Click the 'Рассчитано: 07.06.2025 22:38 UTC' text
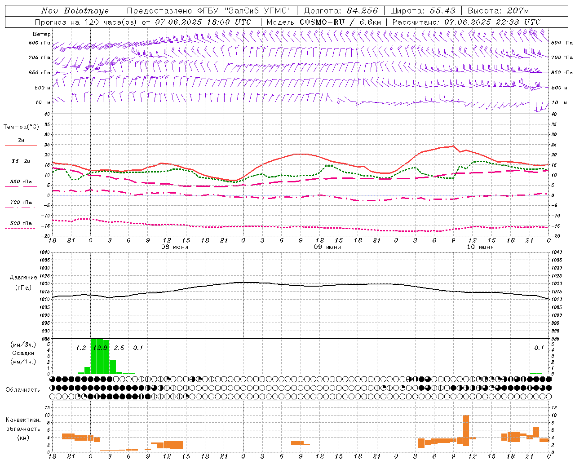 coord(466,22)
